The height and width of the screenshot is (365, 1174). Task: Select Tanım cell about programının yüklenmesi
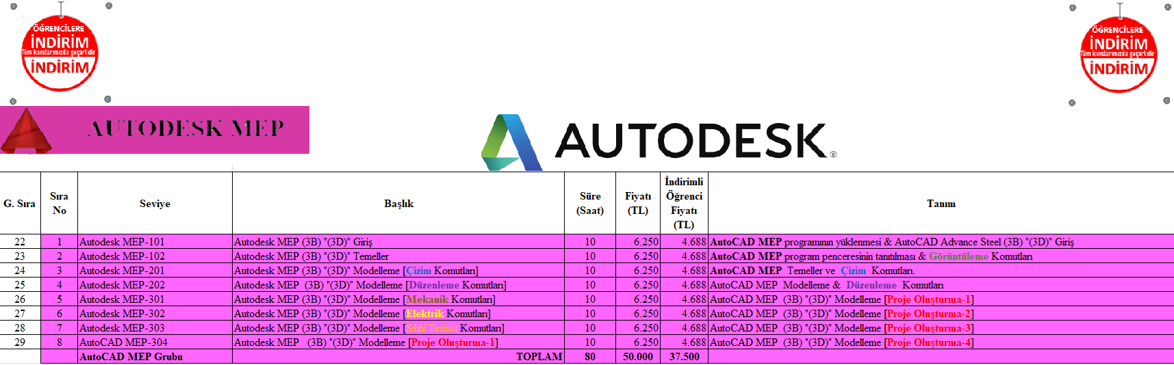(941, 242)
